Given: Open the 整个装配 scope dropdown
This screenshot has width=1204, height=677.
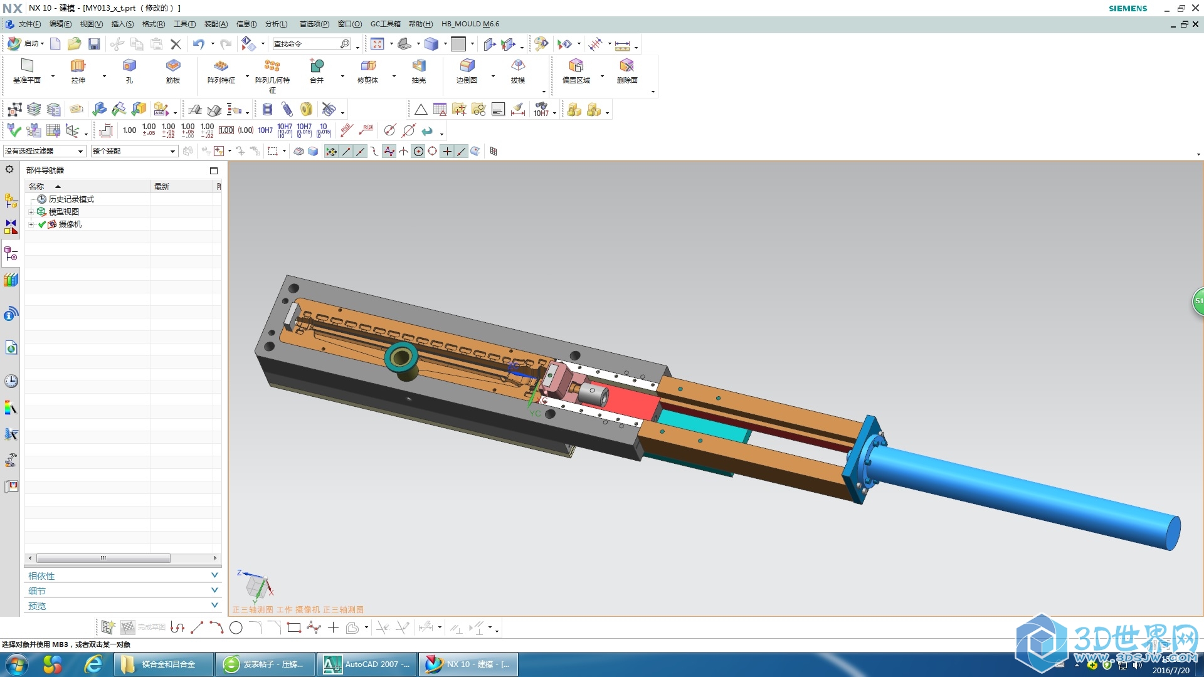Looking at the screenshot, I should tap(134, 151).
